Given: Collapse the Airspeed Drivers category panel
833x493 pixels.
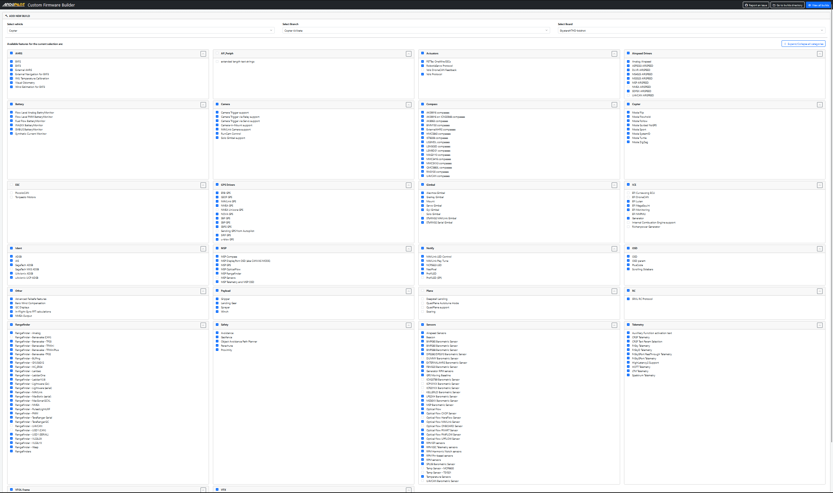Looking at the screenshot, I should click(820, 54).
